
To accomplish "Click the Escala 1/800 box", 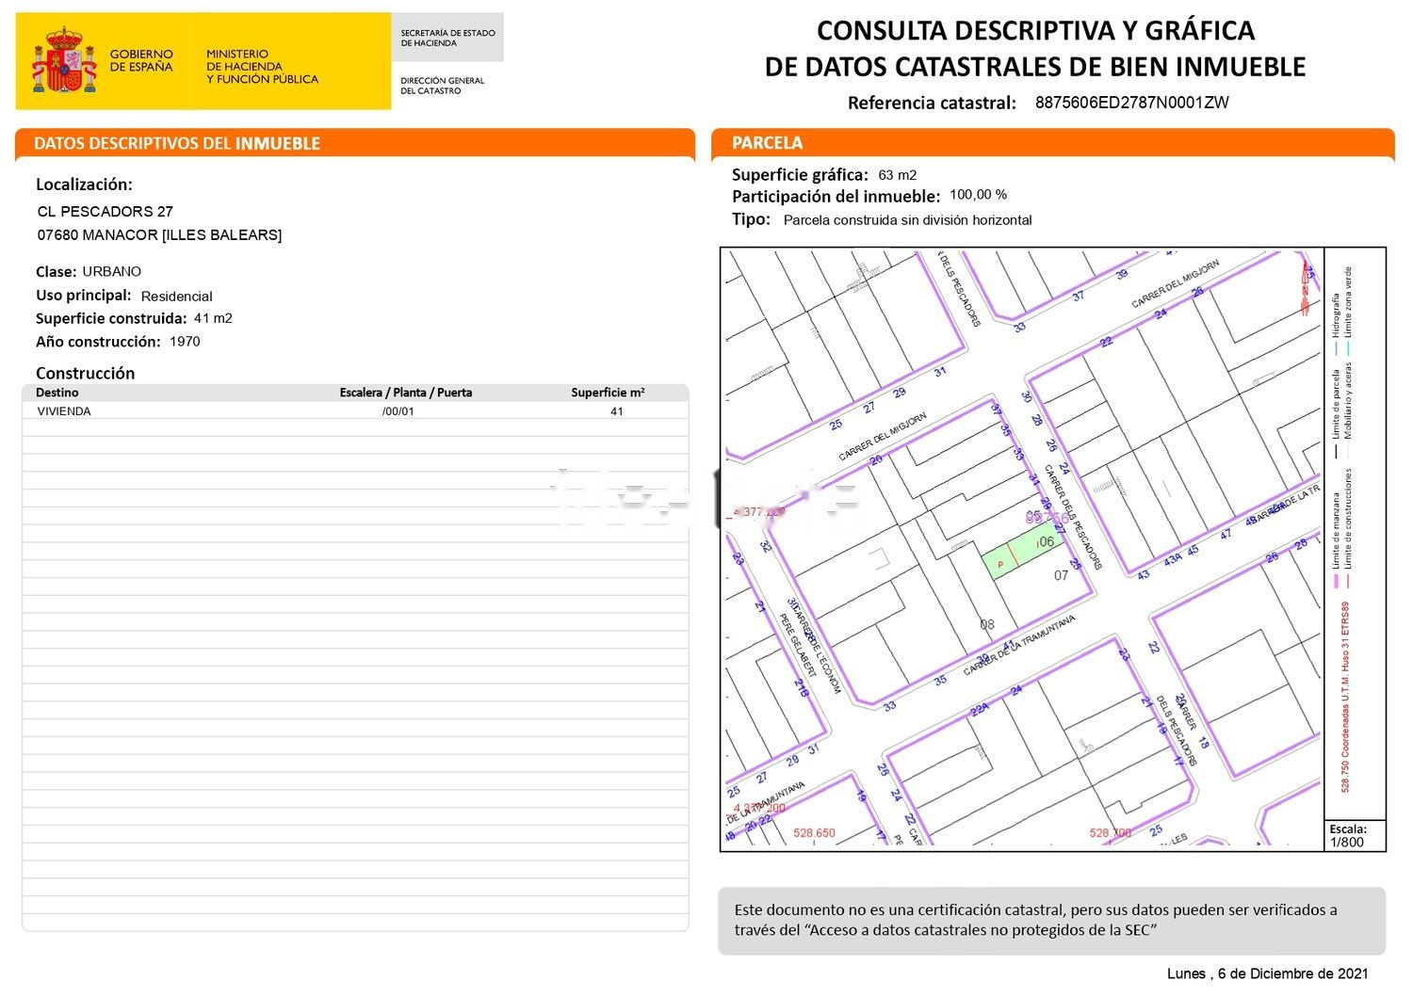I will point(1354,835).
